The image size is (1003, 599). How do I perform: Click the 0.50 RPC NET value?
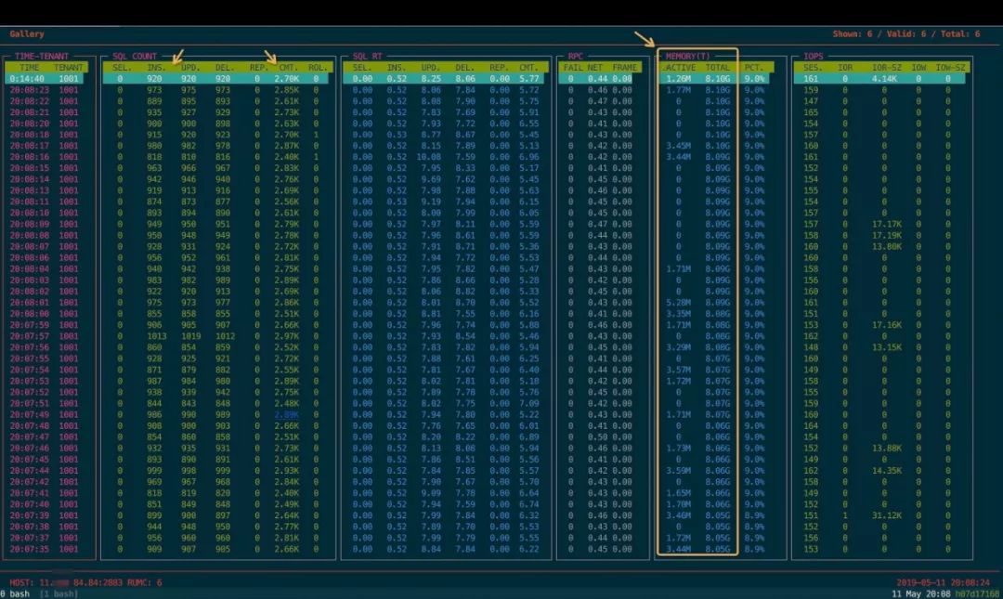click(597, 437)
